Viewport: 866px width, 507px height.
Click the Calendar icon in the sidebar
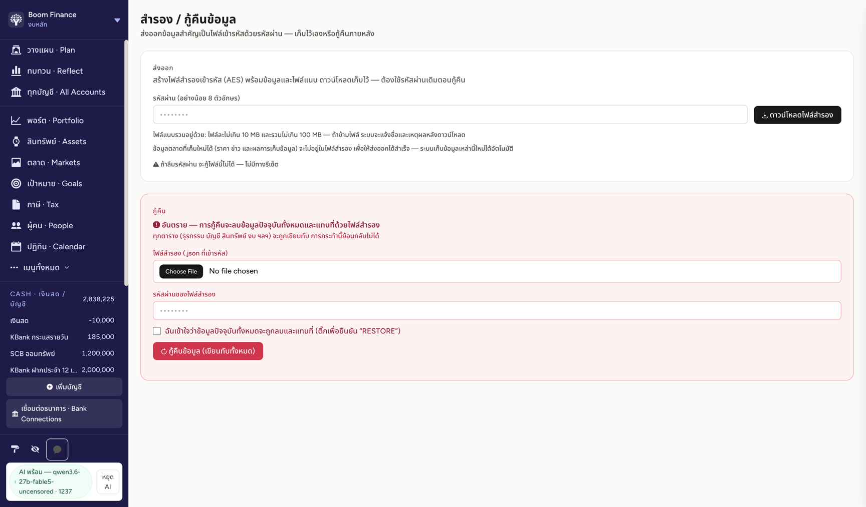click(16, 247)
